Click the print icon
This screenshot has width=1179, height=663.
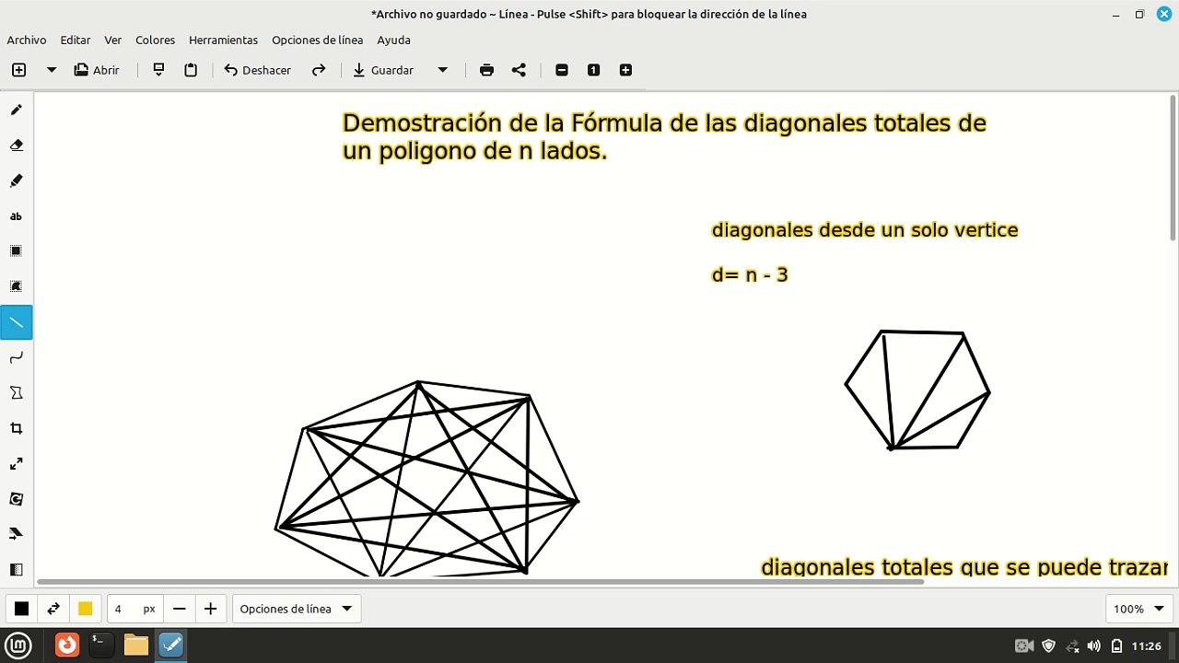pyautogui.click(x=486, y=70)
